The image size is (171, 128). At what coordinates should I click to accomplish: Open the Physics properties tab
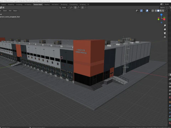pos(170,113)
